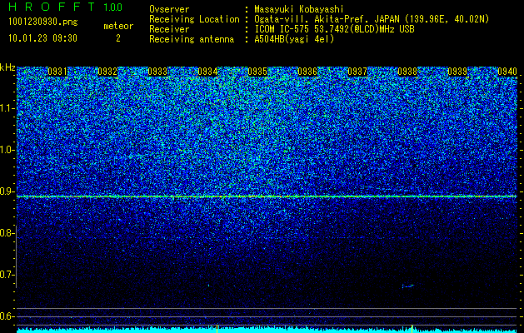This screenshot has width=524, height=333.
Task: Click the 0939 time marker
Action: click(457, 72)
